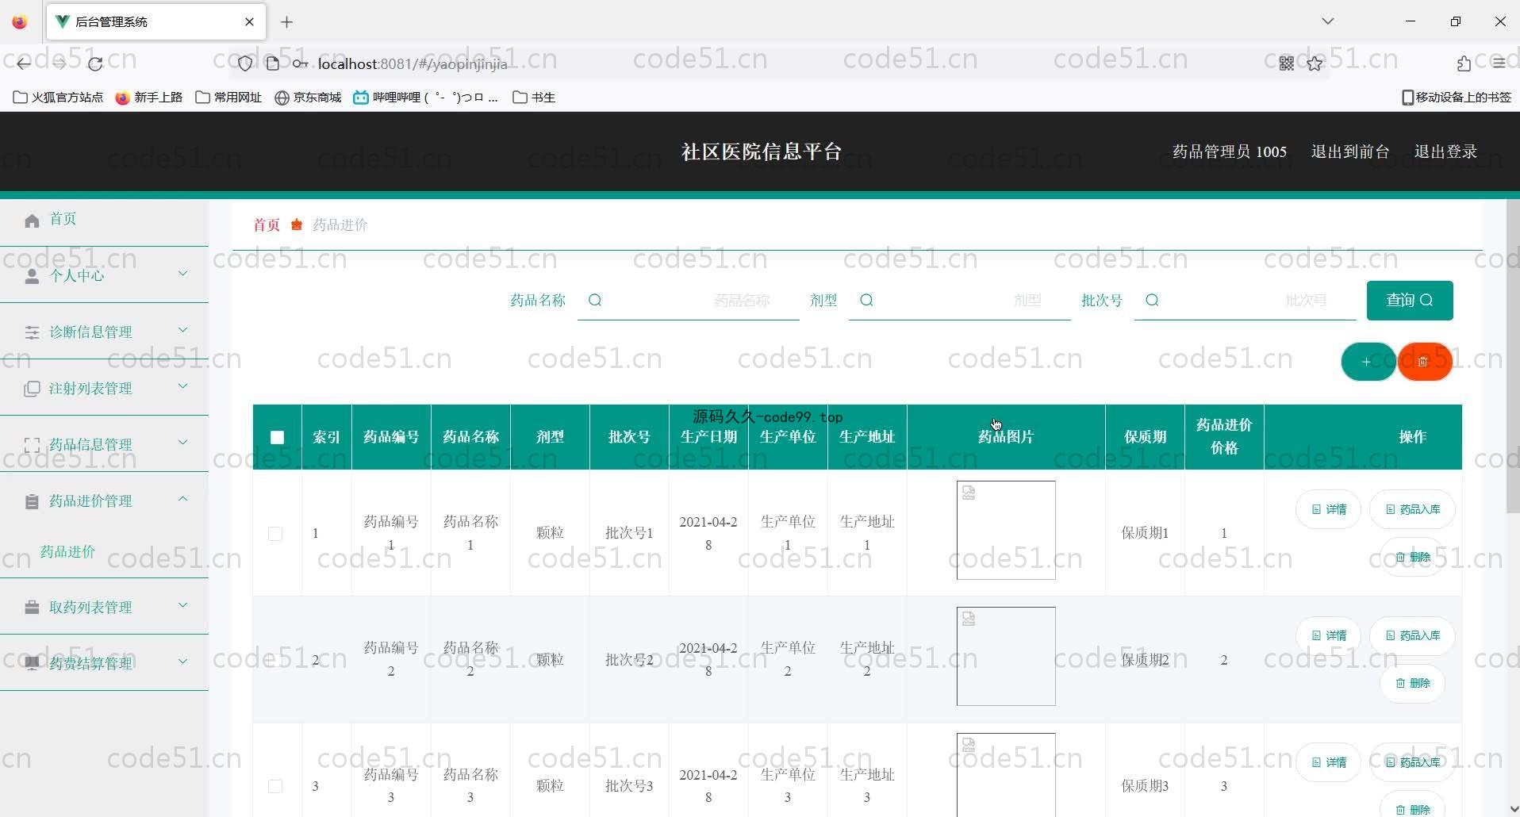1520x817 pixels.
Task: Click the QR code icon in address bar
Action: pyautogui.click(x=1286, y=63)
